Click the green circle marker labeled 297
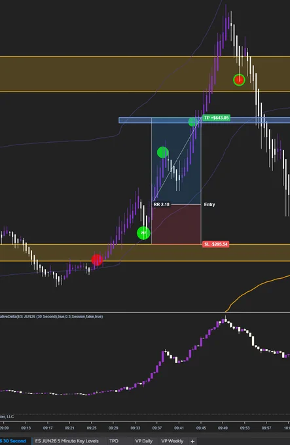Viewport: 290px width, 445px height. (143, 233)
